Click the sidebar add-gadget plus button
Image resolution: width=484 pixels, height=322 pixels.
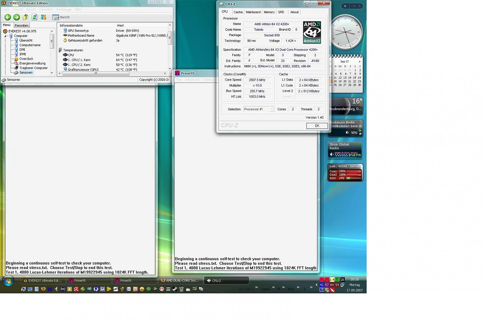click(x=345, y=6)
